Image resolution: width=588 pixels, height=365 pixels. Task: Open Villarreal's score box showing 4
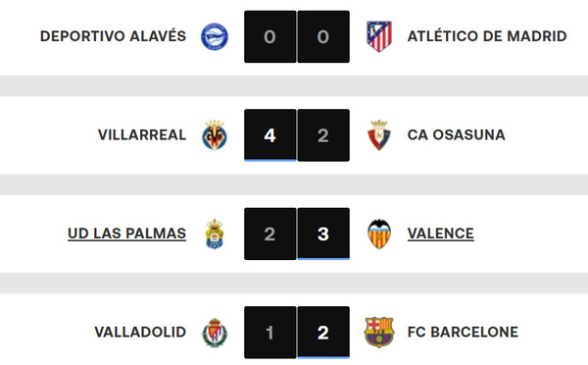(270, 135)
